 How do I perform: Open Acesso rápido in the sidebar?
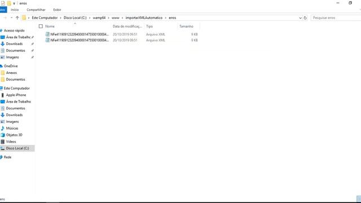tap(14, 30)
